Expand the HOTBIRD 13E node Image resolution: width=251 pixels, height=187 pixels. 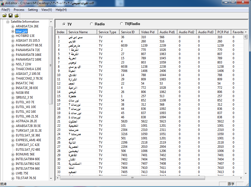[x=13, y=36]
